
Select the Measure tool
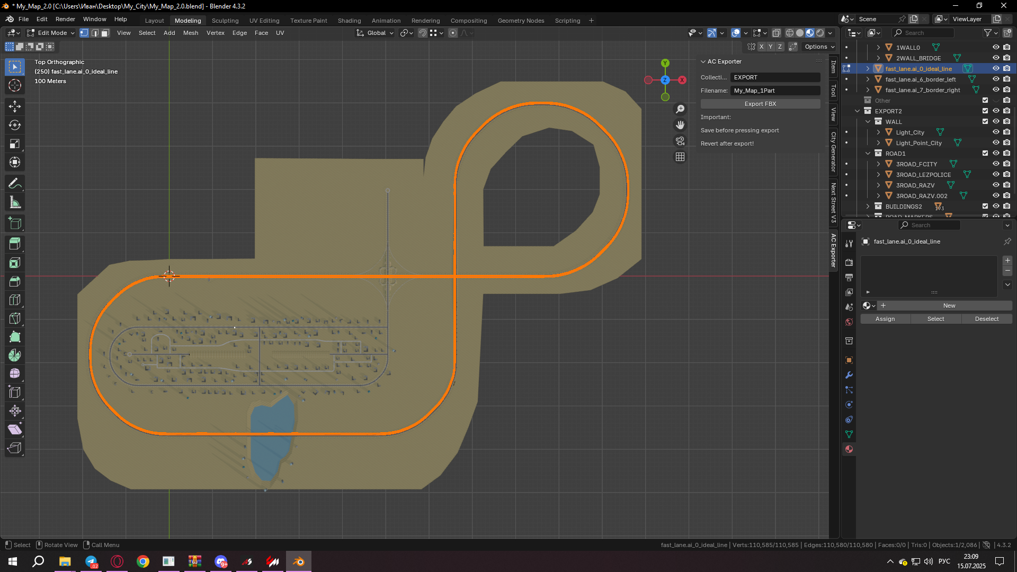pos(15,202)
